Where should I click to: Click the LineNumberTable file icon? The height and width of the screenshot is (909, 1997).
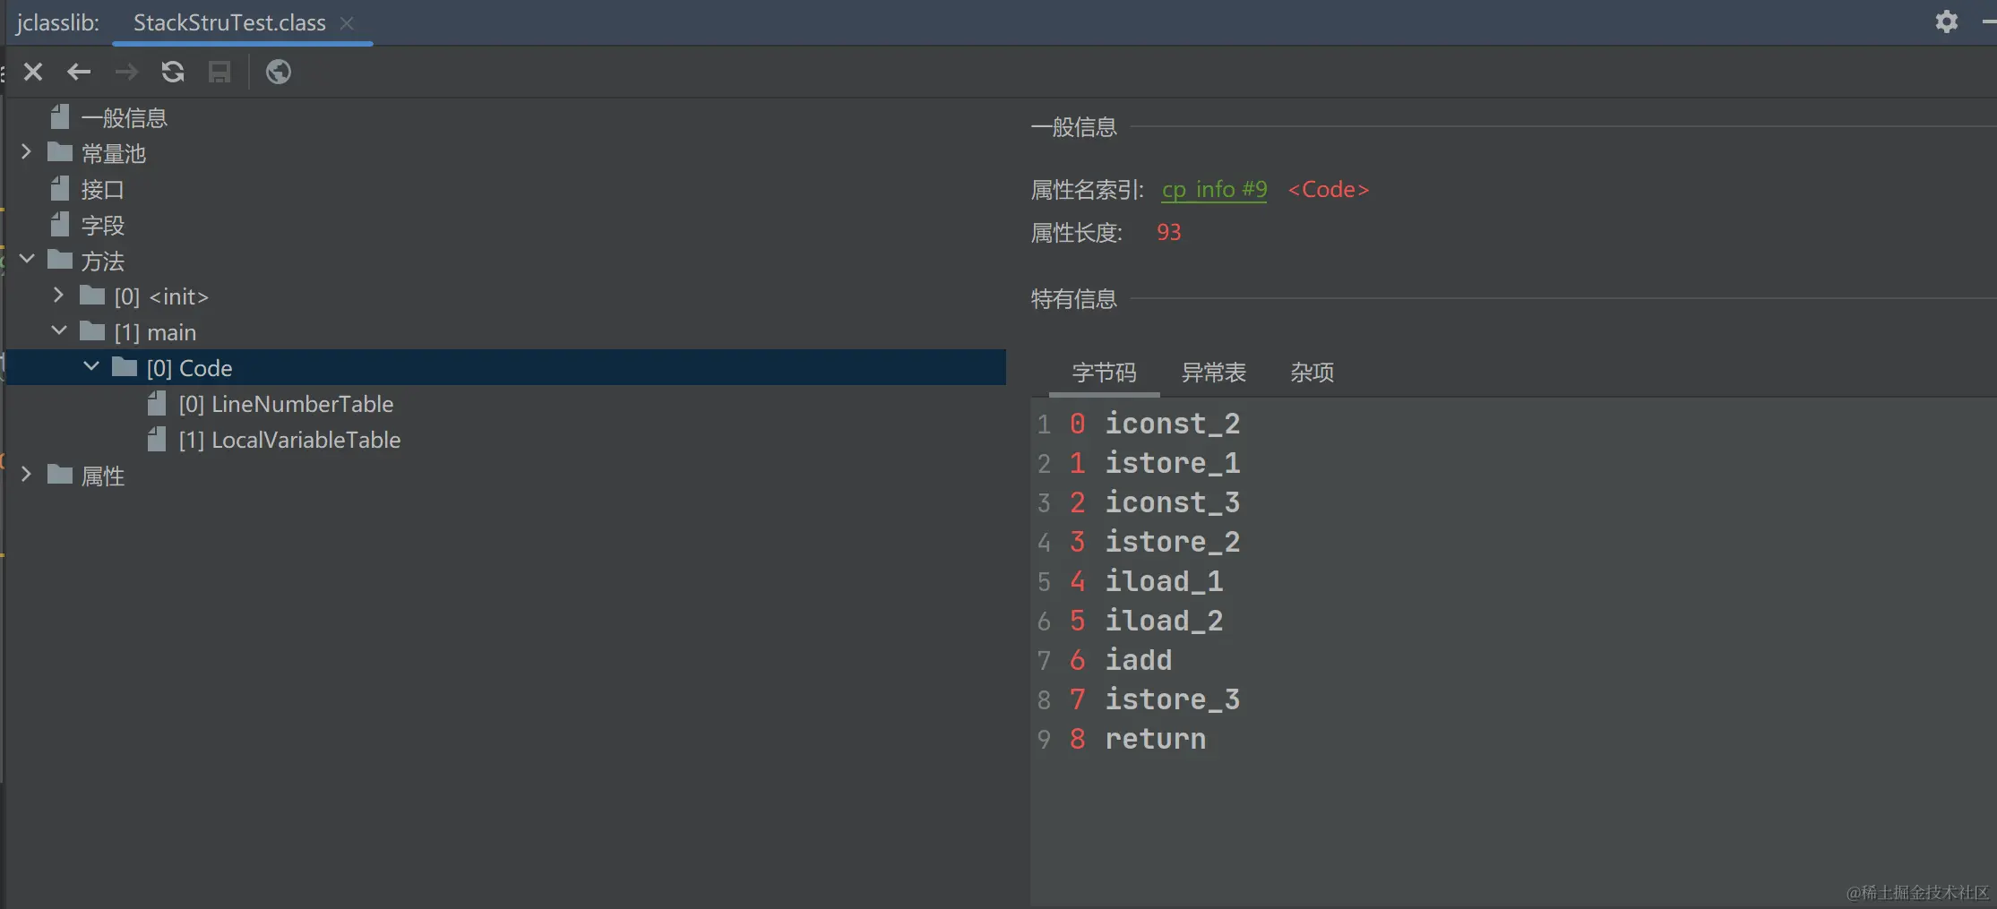coord(157,403)
